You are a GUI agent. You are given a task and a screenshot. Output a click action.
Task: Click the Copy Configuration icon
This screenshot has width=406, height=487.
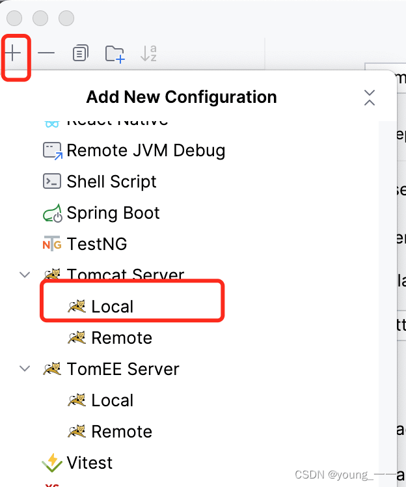[x=81, y=53]
